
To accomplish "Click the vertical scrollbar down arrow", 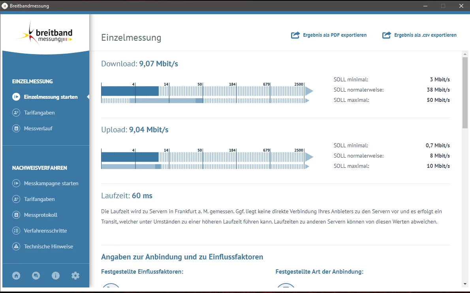I will click(465, 284).
